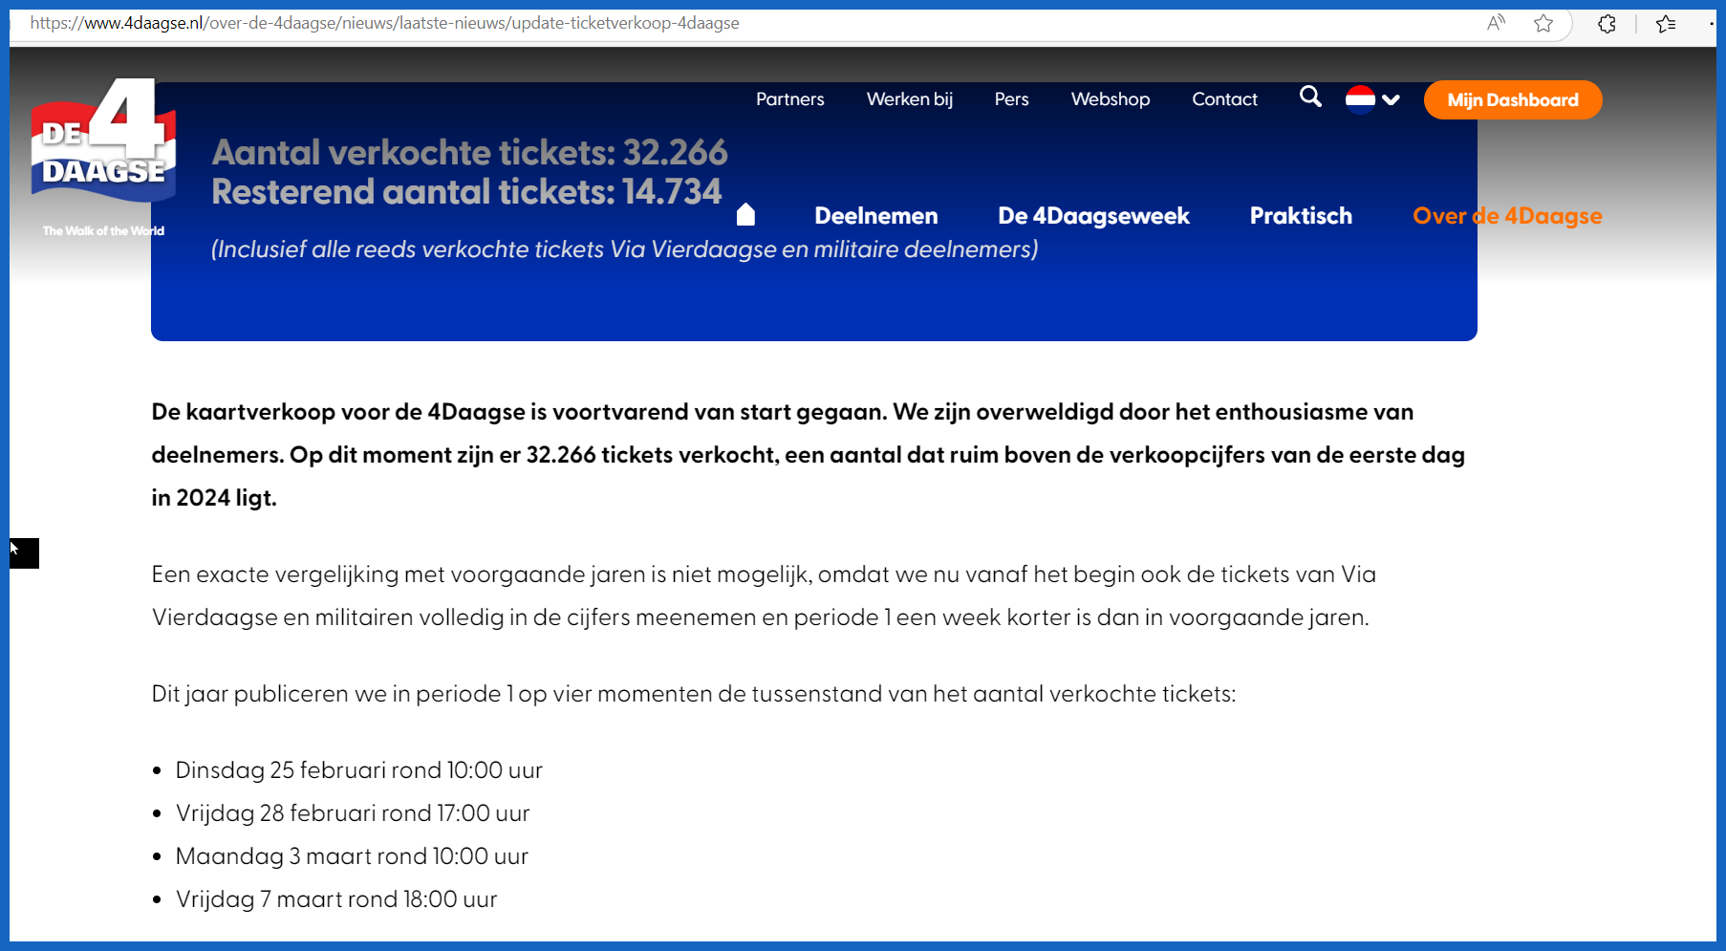
Task: Go to the Pers page
Action: coord(1012,99)
